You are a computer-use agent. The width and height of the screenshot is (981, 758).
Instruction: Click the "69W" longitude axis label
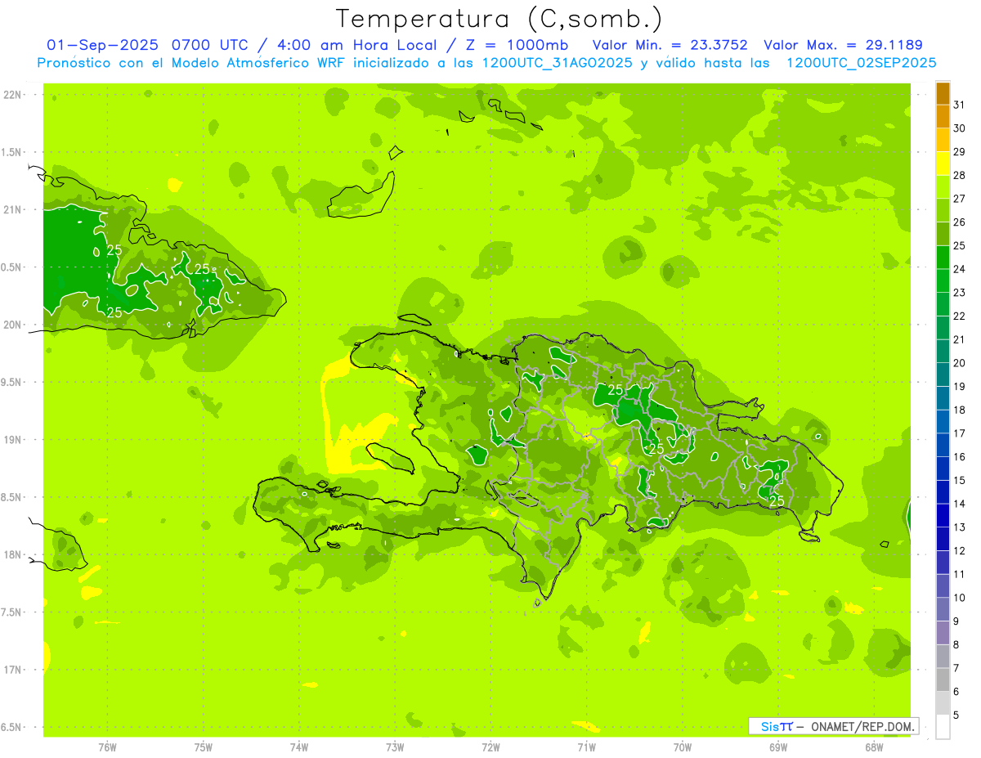[x=778, y=747]
